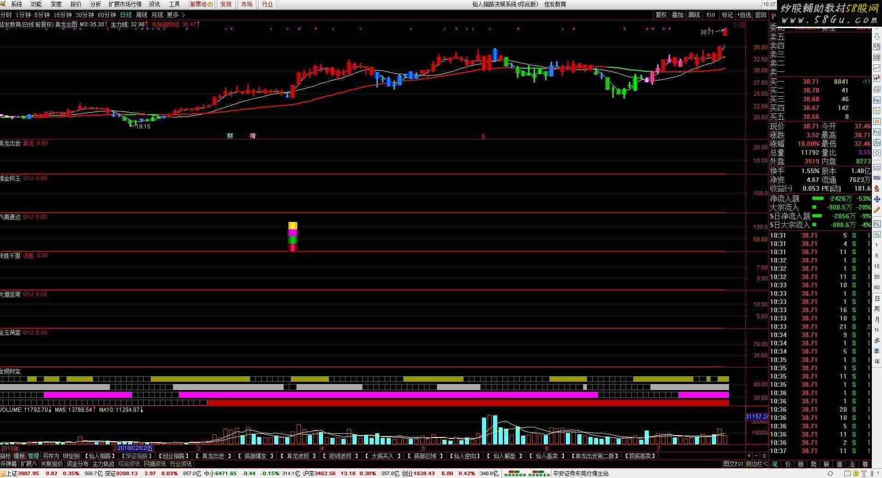Toggle the 侧边栏 sidebar arrow
The height and width of the screenshot is (478, 882).
pos(757,464)
